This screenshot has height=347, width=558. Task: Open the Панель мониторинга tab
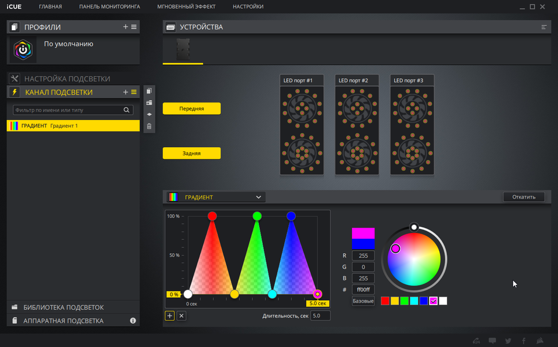(109, 6)
